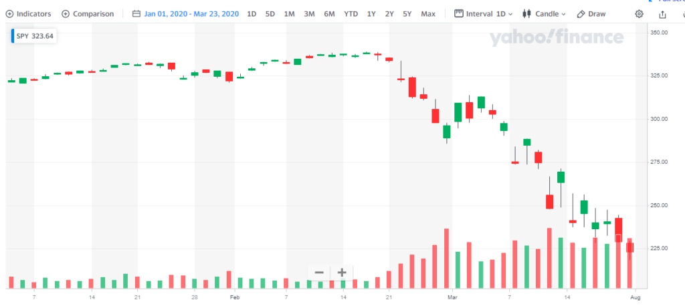Zoom out with the minus button

pyautogui.click(x=319, y=273)
